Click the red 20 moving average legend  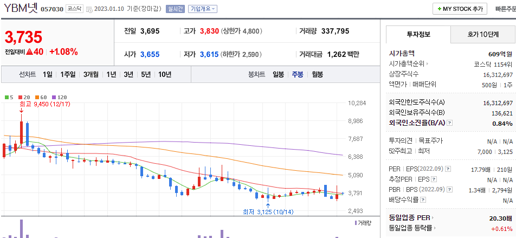coord(25,97)
